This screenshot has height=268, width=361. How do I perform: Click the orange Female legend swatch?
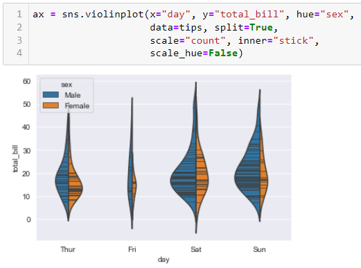[51, 106]
